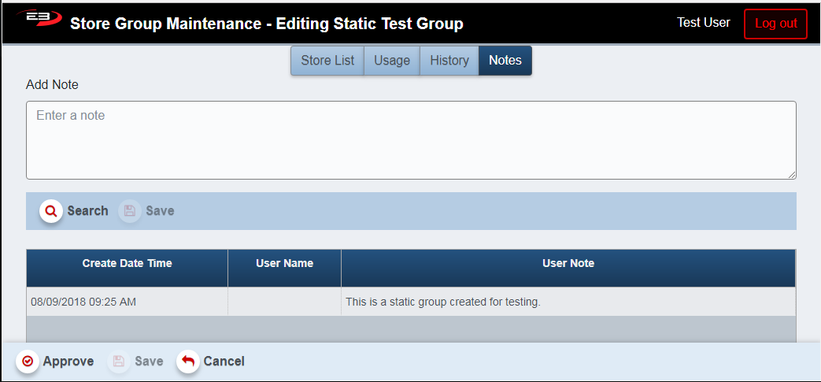Switch to the Store List tab

click(x=327, y=61)
